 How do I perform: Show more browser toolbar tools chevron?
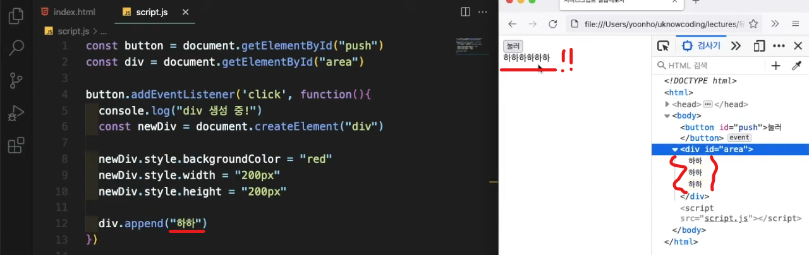tap(776, 24)
